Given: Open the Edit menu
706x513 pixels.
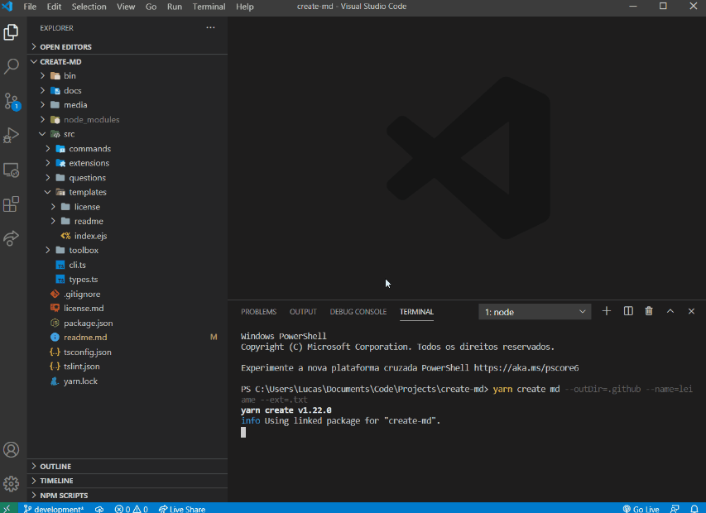Looking at the screenshot, I should [54, 7].
